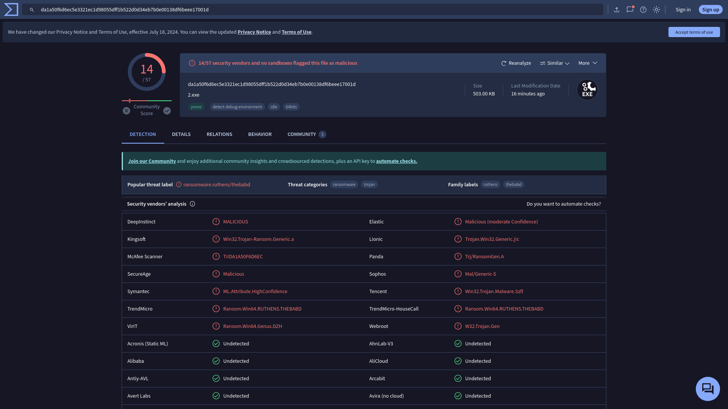
Task: Open the COMMUNITY tab
Action: 306,134
